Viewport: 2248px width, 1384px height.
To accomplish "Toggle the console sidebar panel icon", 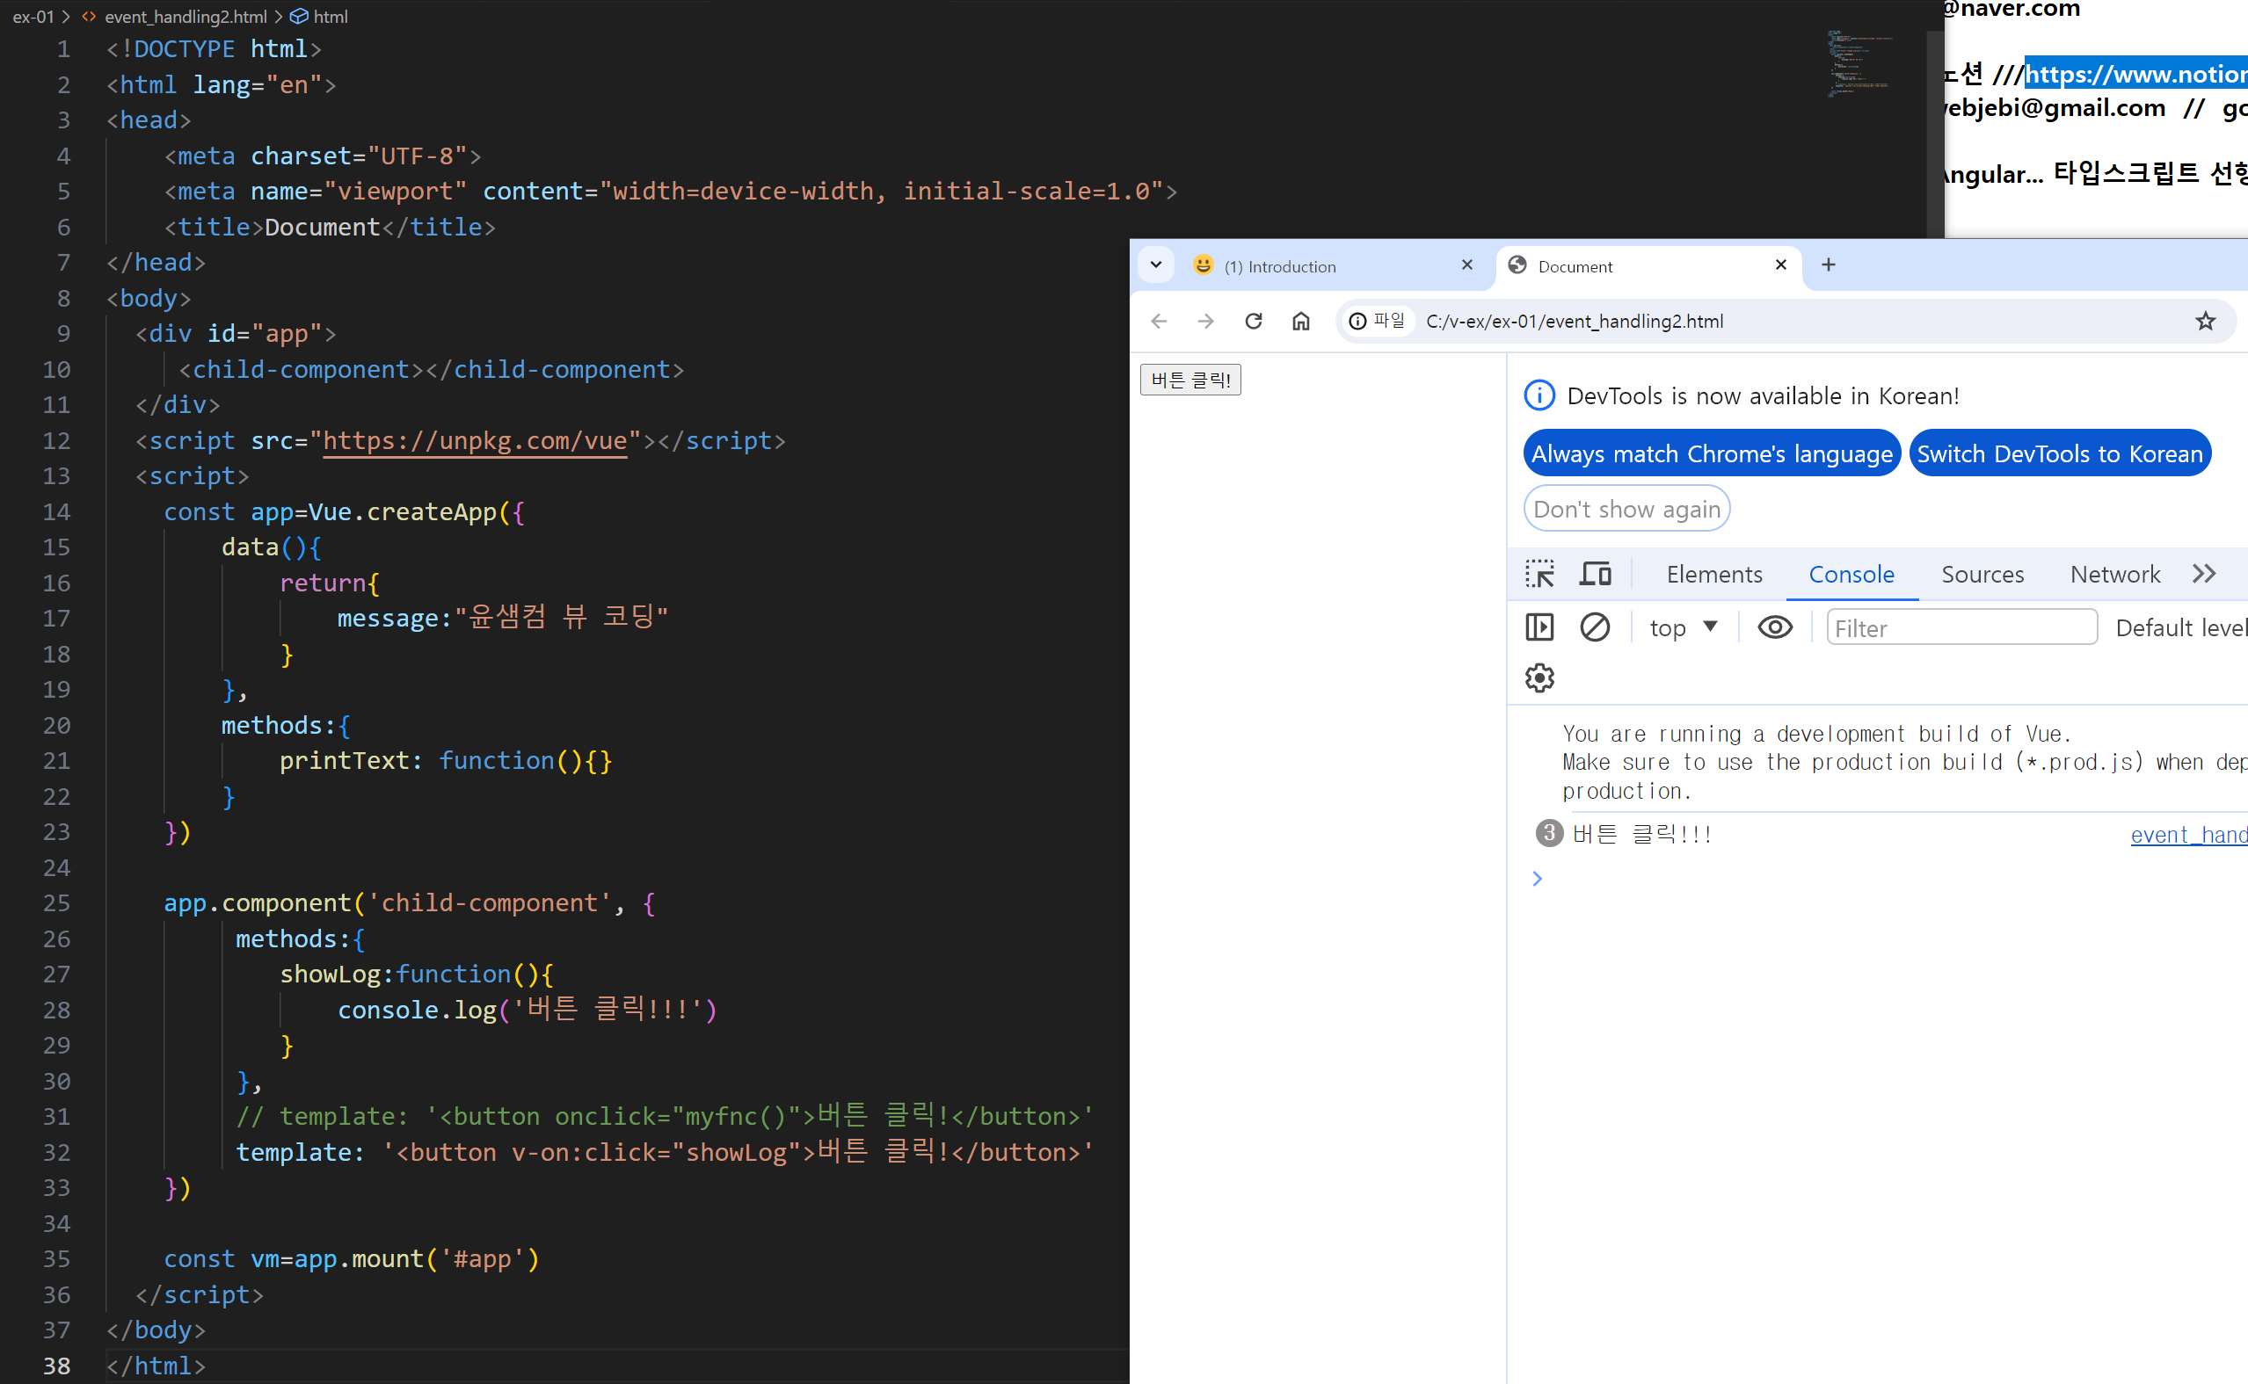I will pyautogui.click(x=1539, y=628).
